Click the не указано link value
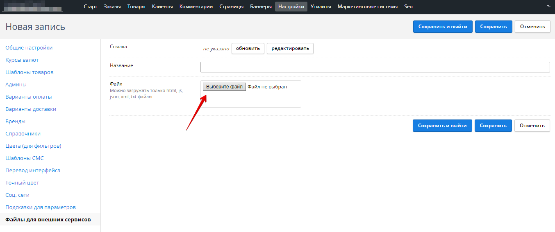The width and height of the screenshot is (555, 232). pyautogui.click(x=216, y=48)
